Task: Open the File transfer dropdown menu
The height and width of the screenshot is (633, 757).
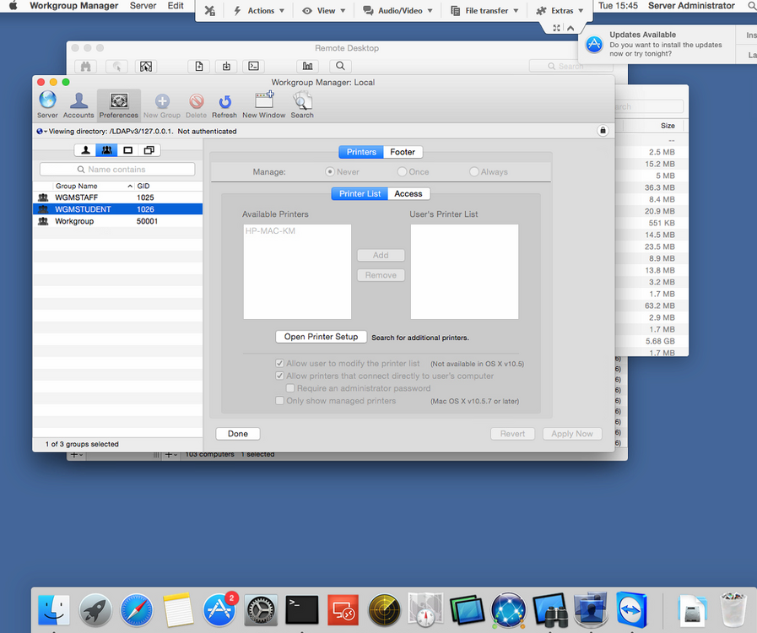Action: pyautogui.click(x=484, y=11)
